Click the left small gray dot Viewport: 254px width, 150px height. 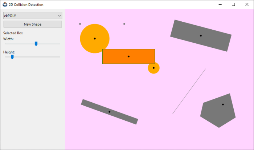tap(80, 24)
